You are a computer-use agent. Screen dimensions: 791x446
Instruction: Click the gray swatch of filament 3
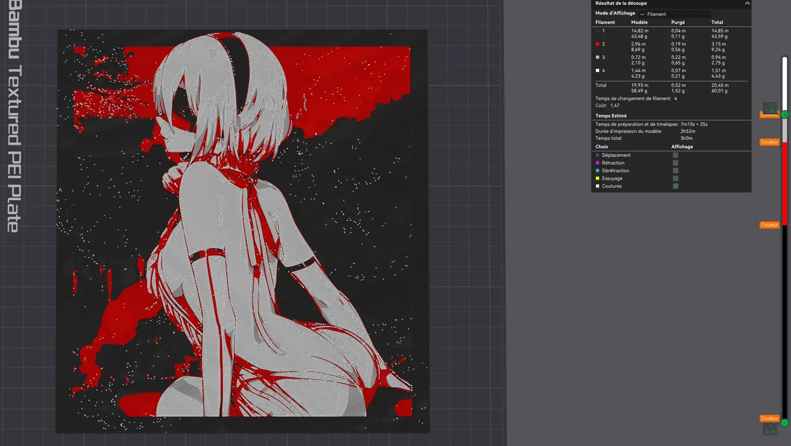(597, 57)
